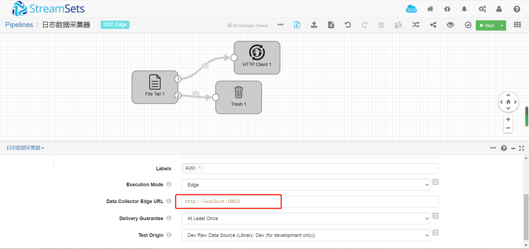Image resolution: width=529 pixels, height=249 pixels.
Task: Open the Execution Mode dropdown
Action: (x=306, y=185)
